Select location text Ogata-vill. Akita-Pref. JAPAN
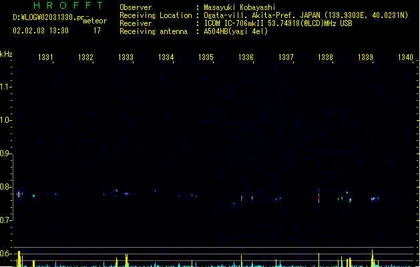This screenshot has width=420, height=267. pyautogui.click(x=262, y=15)
